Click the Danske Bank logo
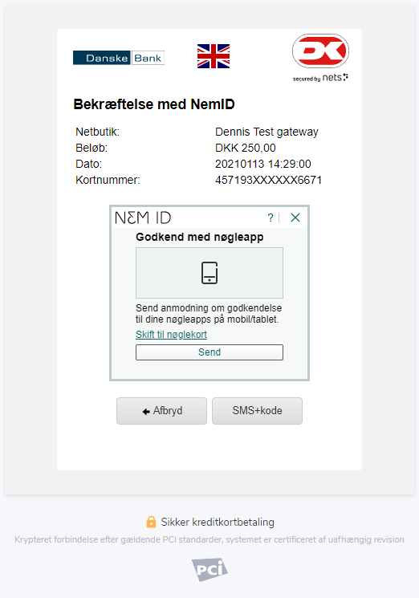Viewport: 419px width, 598px height. coord(119,58)
